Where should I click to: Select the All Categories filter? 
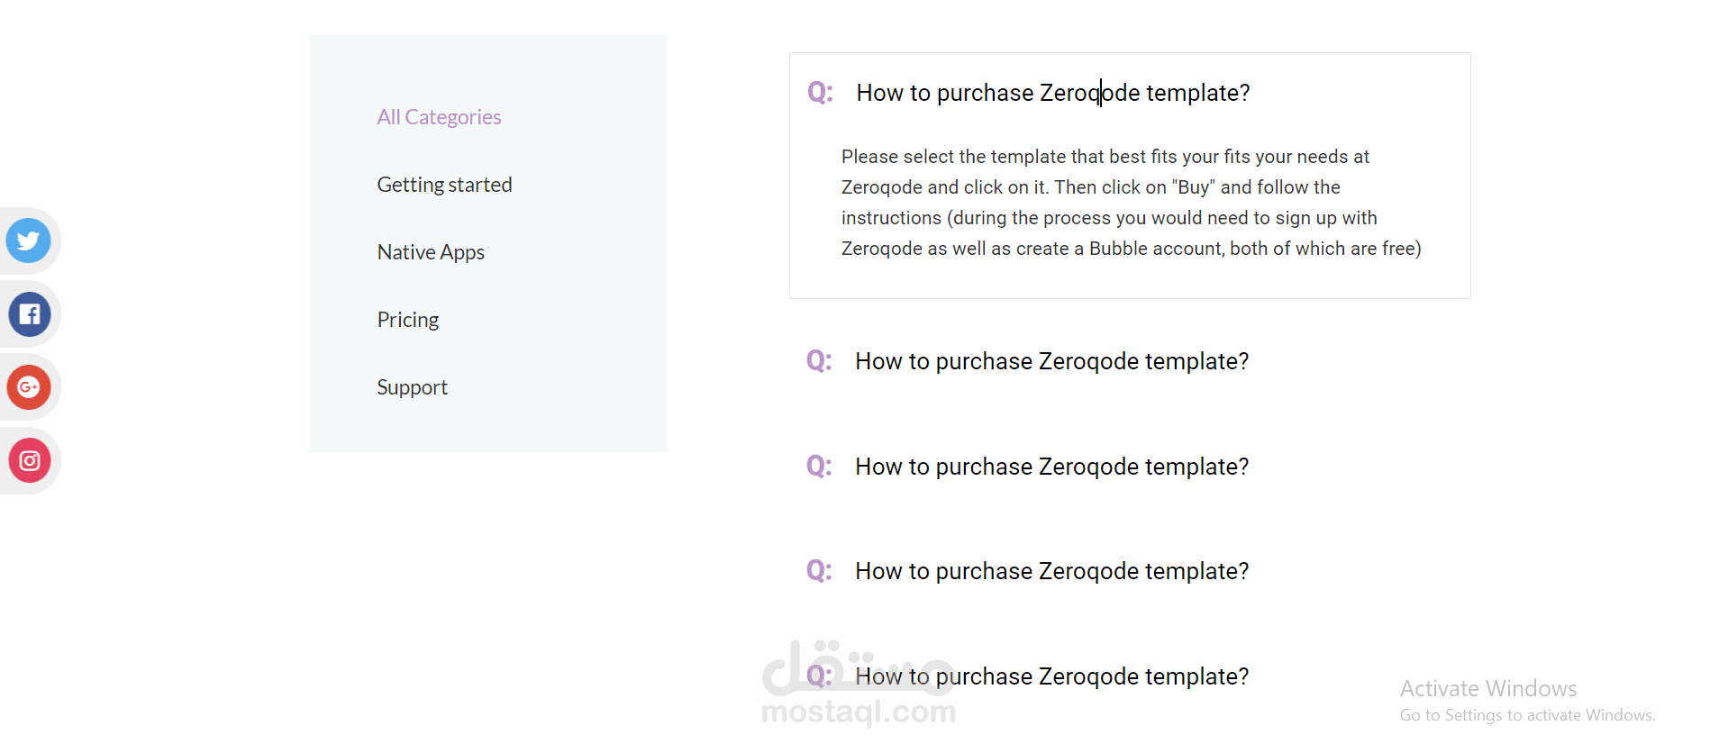tap(439, 117)
